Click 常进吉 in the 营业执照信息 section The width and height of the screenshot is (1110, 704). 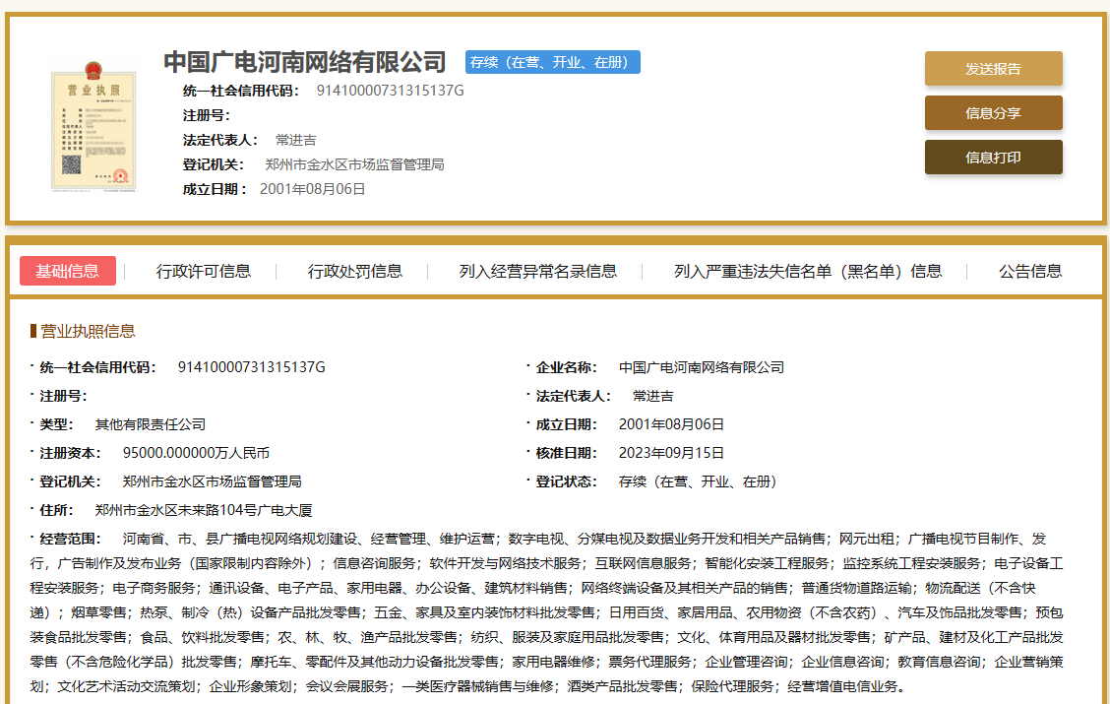click(653, 396)
